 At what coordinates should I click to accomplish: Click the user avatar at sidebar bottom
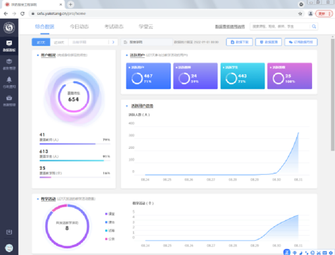click(9, 247)
